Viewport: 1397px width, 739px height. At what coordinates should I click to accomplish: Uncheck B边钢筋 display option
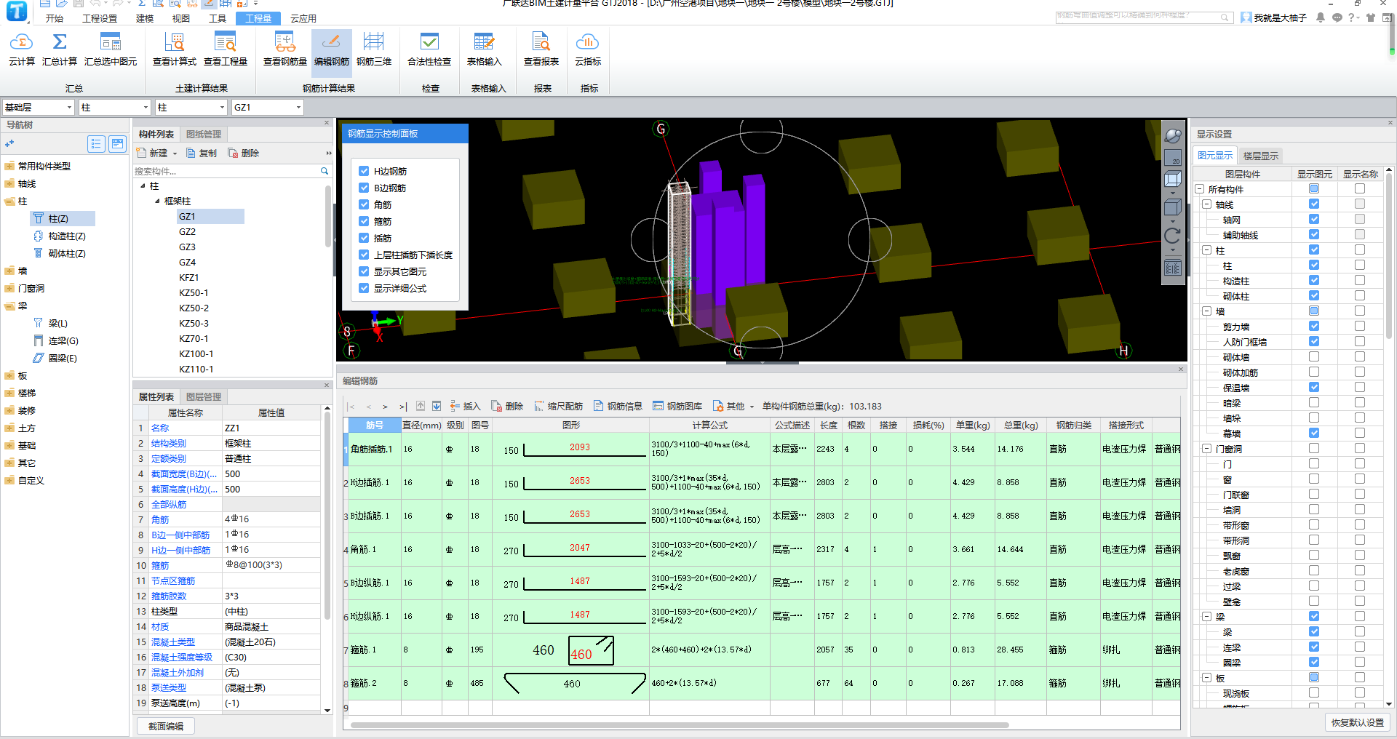pyautogui.click(x=364, y=188)
